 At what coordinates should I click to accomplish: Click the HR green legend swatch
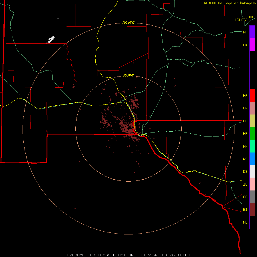click(252, 134)
